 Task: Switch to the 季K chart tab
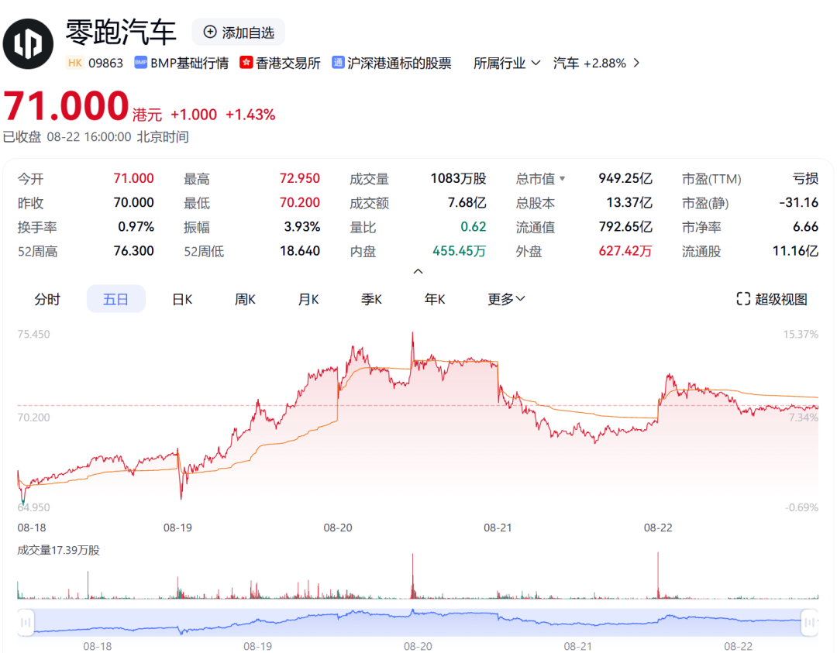pos(371,299)
